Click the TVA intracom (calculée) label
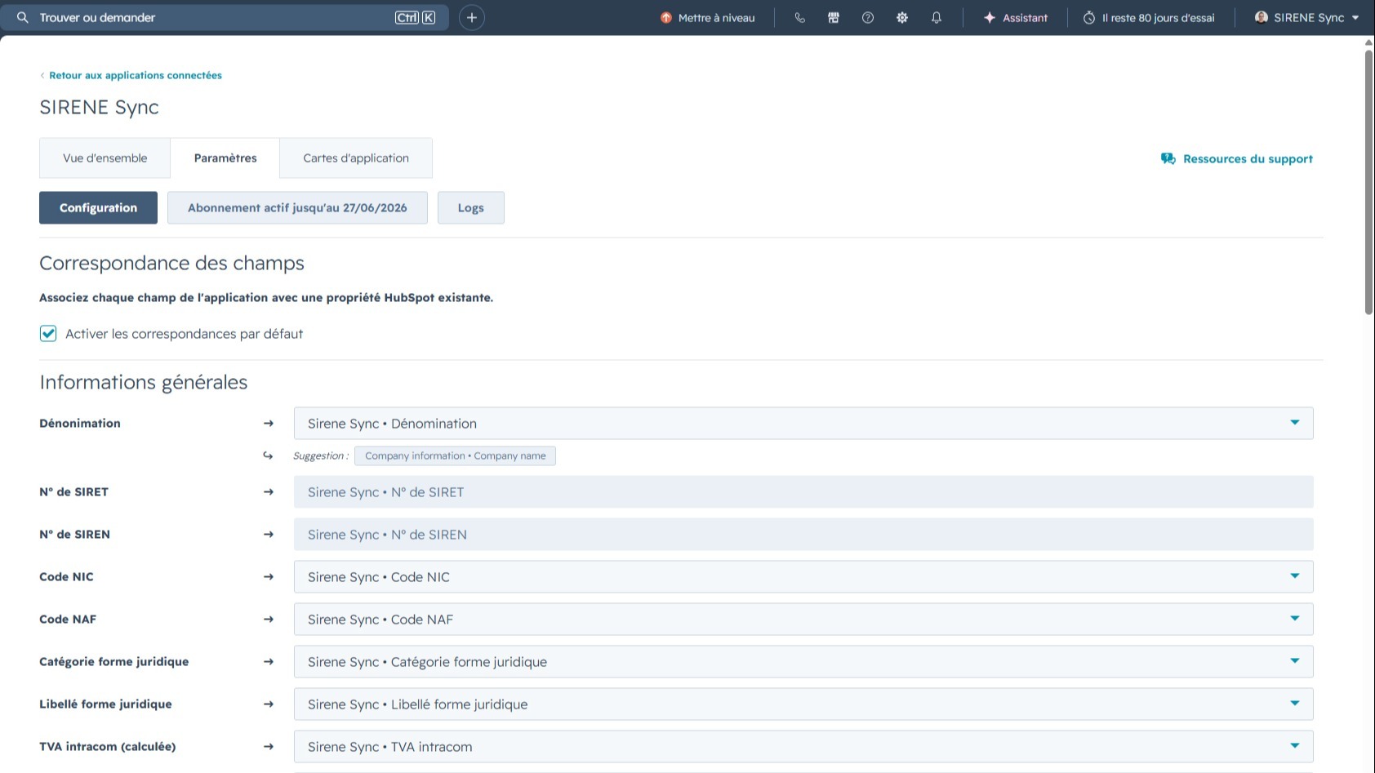The width and height of the screenshot is (1375, 773). coord(108,746)
